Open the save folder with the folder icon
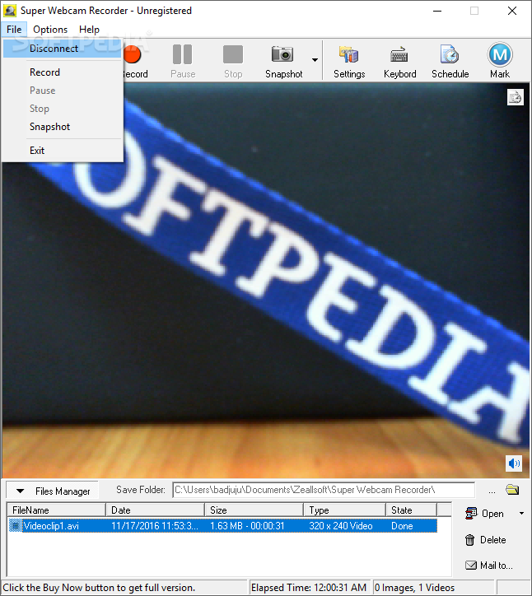 [512, 490]
